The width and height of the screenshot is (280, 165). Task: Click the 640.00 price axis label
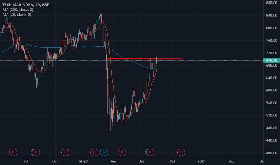(271, 78)
